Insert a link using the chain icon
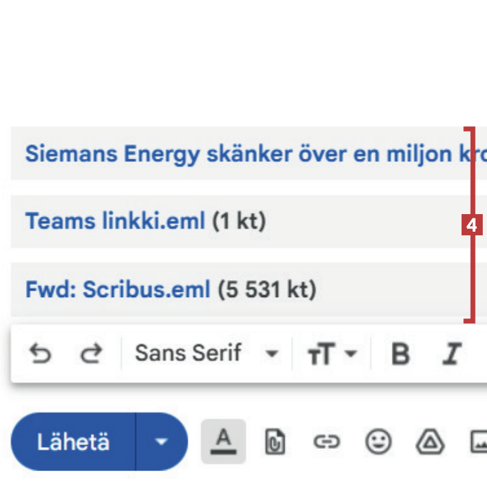 (326, 442)
